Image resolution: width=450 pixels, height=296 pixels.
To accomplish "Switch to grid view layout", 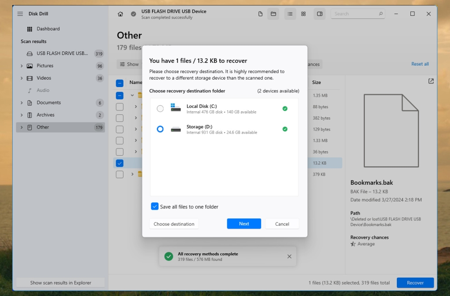I will pyautogui.click(x=303, y=14).
